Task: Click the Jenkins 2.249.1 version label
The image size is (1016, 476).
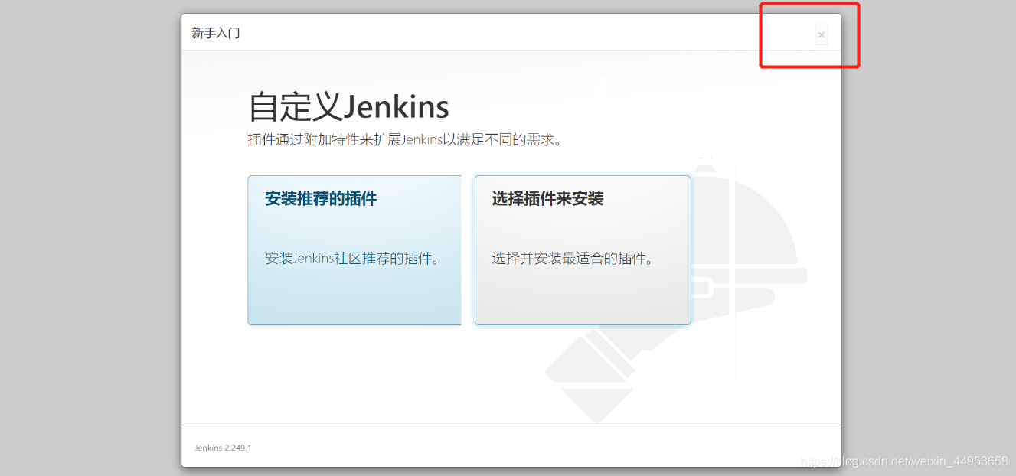Action: [x=223, y=448]
